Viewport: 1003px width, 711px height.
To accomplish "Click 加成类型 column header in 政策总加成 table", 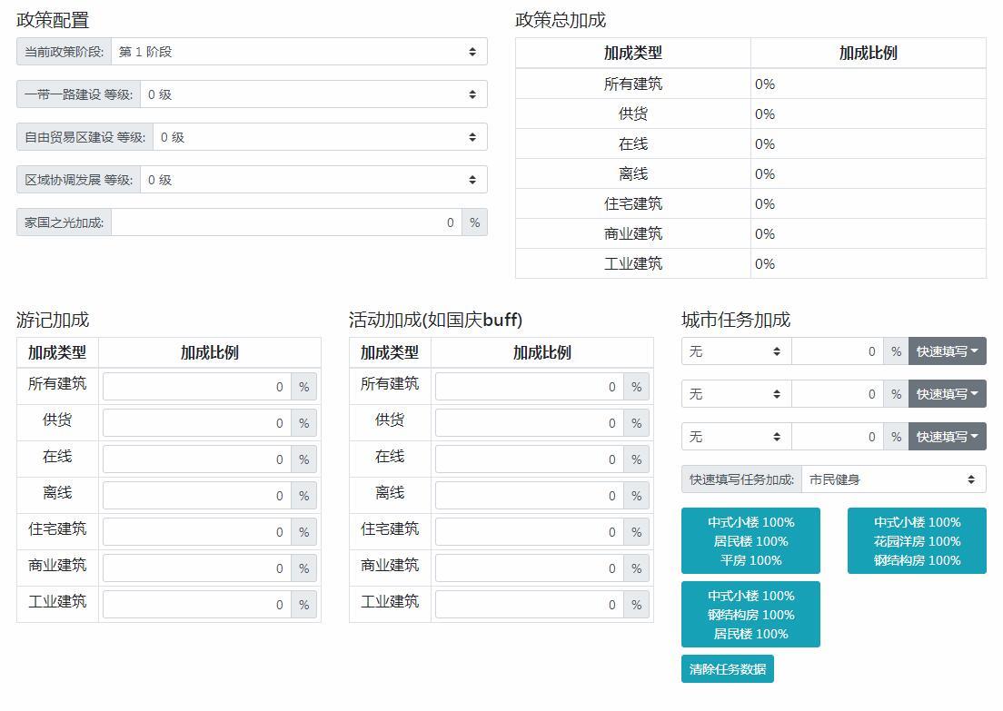I will tap(633, 53).
